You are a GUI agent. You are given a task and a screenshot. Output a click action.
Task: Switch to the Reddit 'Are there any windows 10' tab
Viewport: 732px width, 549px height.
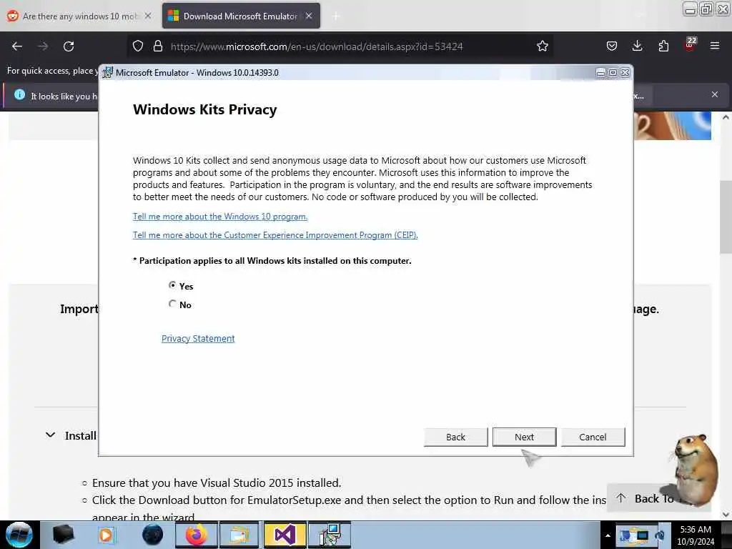[79, 16]
